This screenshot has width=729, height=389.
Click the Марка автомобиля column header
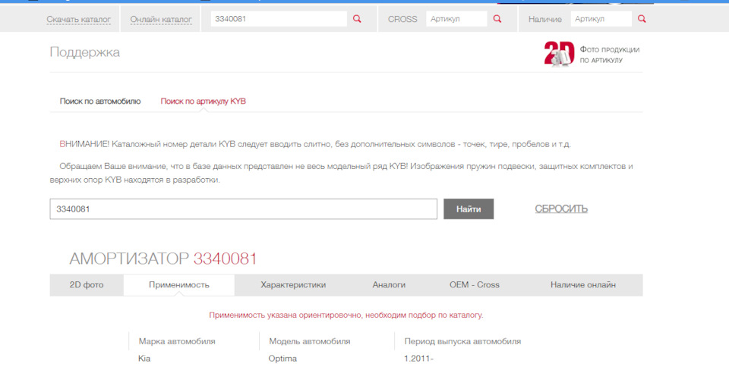(177, 341)
